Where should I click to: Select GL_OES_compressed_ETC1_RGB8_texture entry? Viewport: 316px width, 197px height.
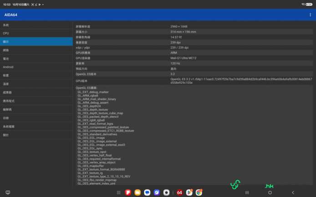click(106, 131)
